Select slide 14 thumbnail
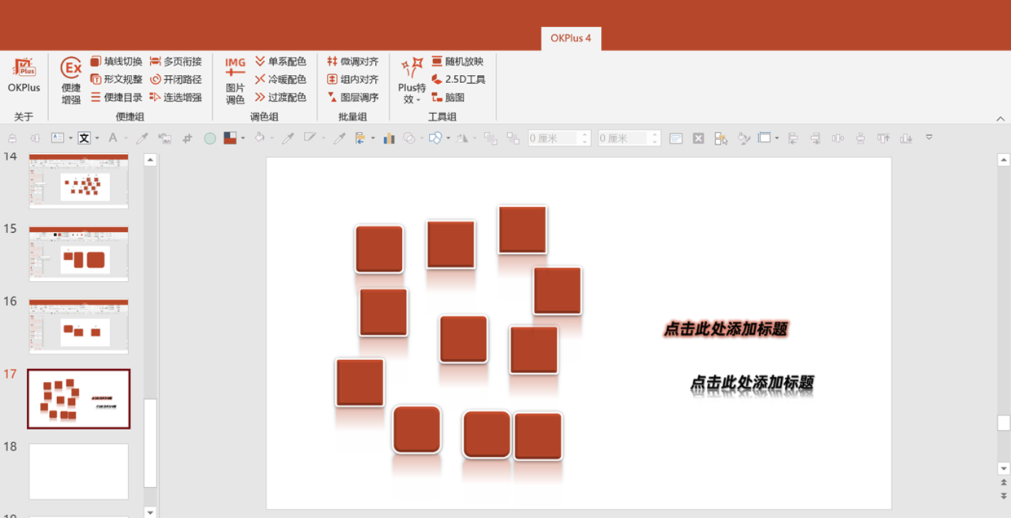1011x518 pixels. 79,181
